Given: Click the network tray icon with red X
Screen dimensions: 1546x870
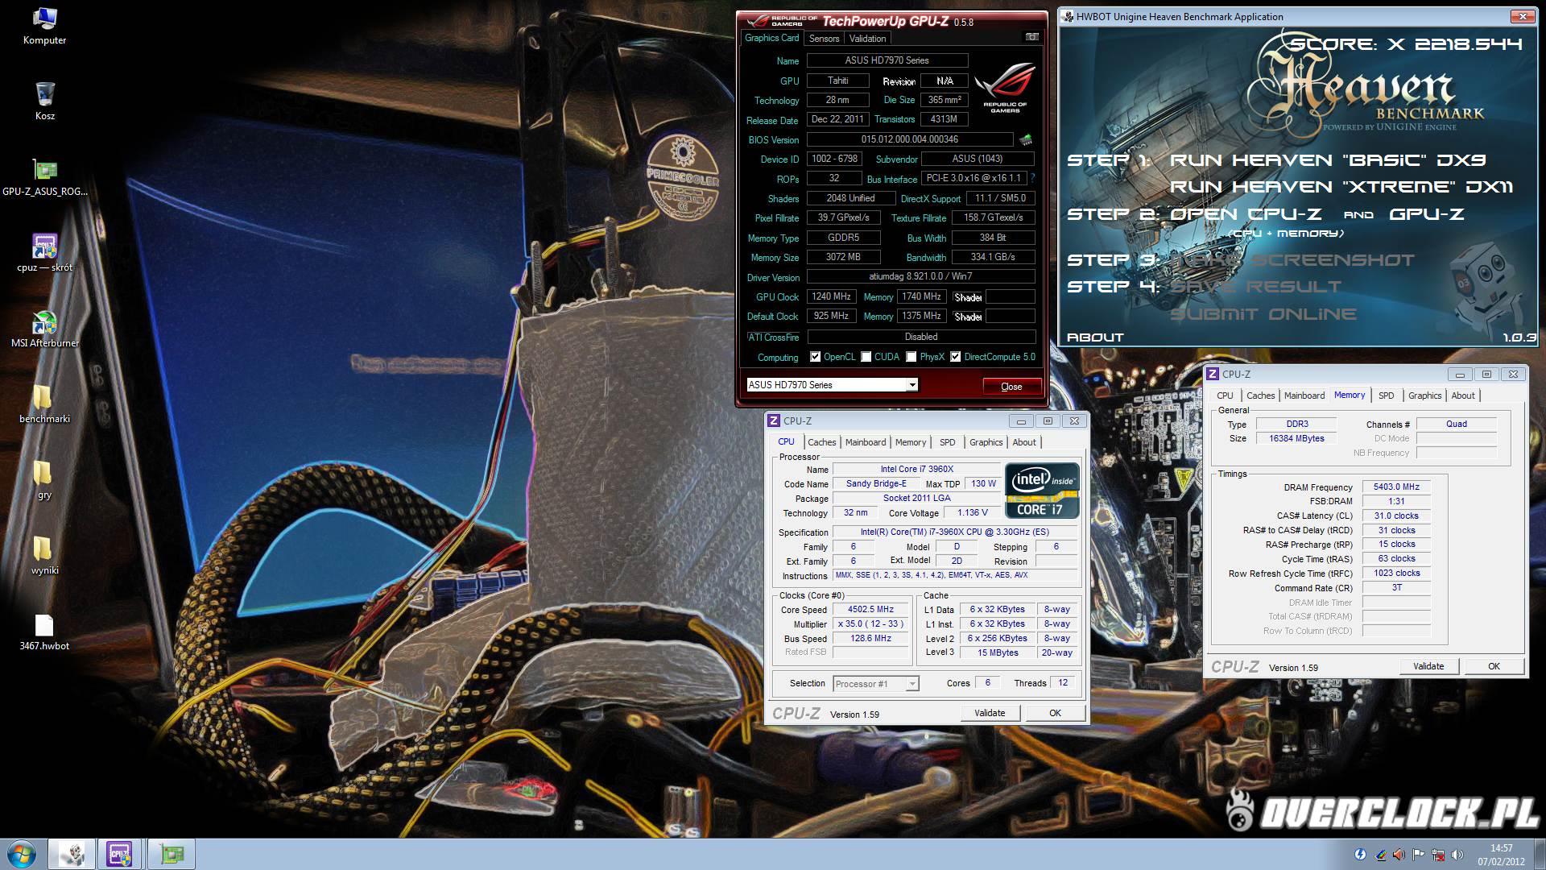Looking at the screenshot, I should [1438, 855].
